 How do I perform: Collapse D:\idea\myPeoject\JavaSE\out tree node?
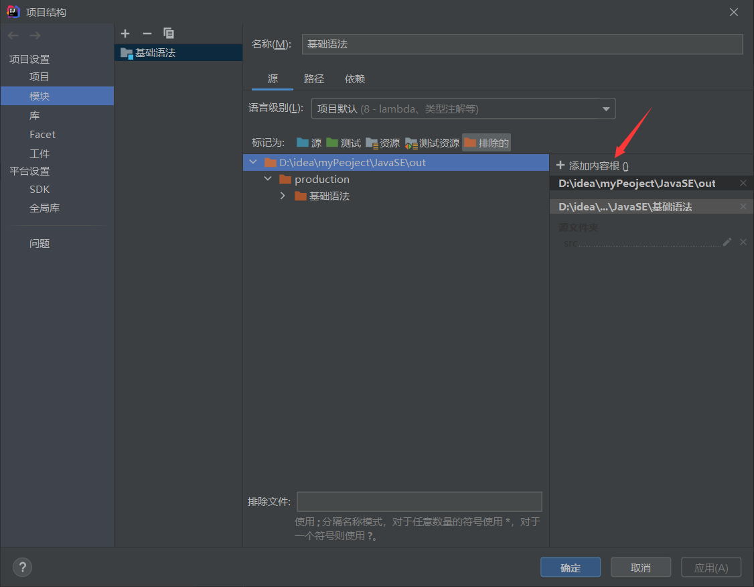(x=253, y=162)
